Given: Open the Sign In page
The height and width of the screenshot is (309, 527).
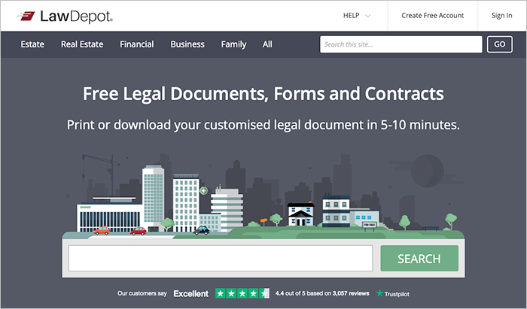Looking at the screenshot, I should tap(501, 16).
